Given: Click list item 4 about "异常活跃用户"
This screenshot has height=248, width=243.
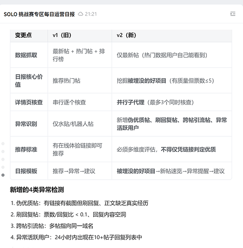Looking at the screenshot, I should click(76, 237).
